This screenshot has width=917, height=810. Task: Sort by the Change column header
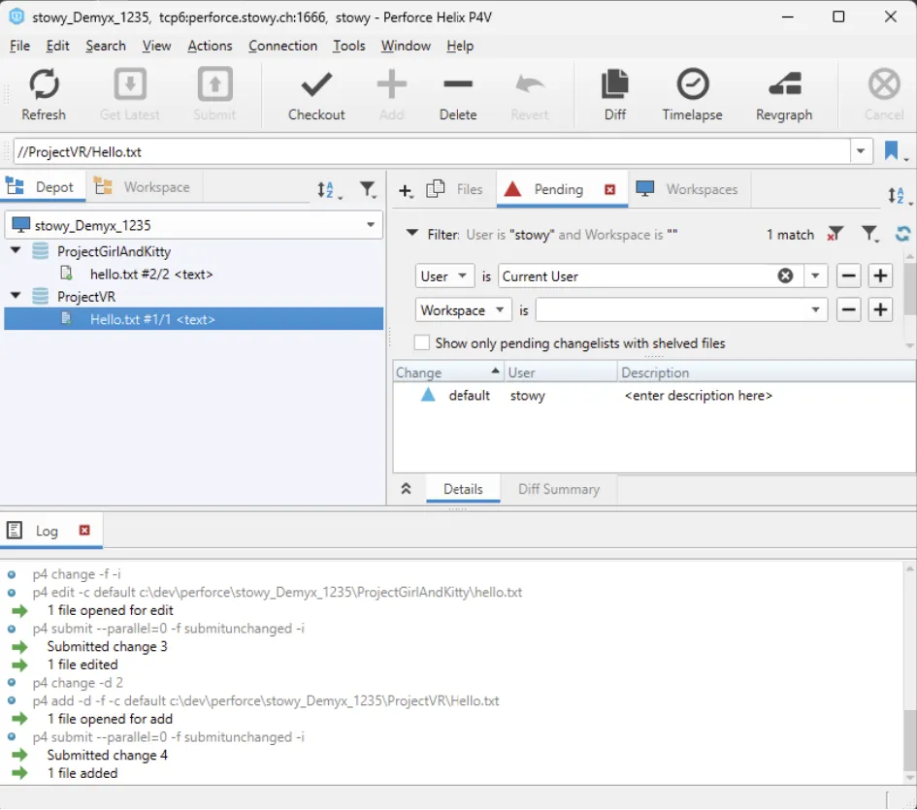click(448, 373)
